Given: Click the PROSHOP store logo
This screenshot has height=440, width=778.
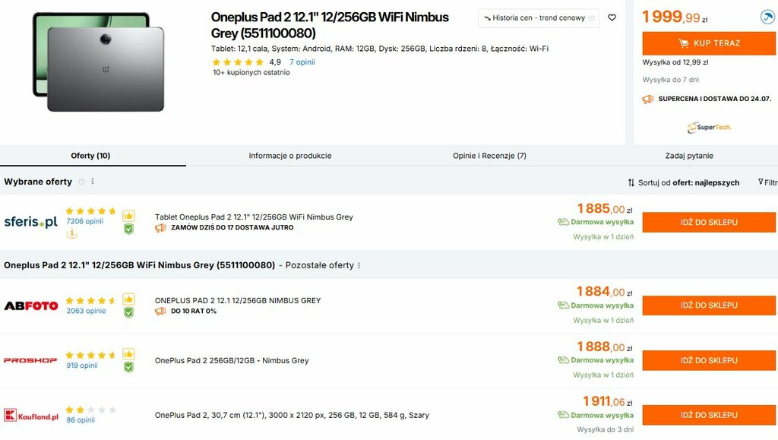Looking at the screenshot, I should click(30, 360).
